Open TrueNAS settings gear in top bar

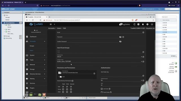pos(147,24)
